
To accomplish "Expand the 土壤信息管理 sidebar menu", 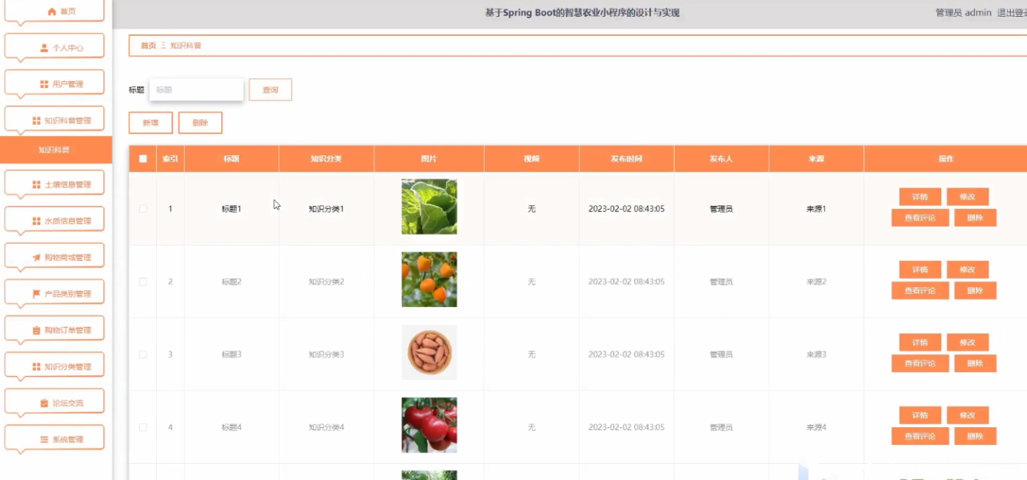I will tap(54, 184).
